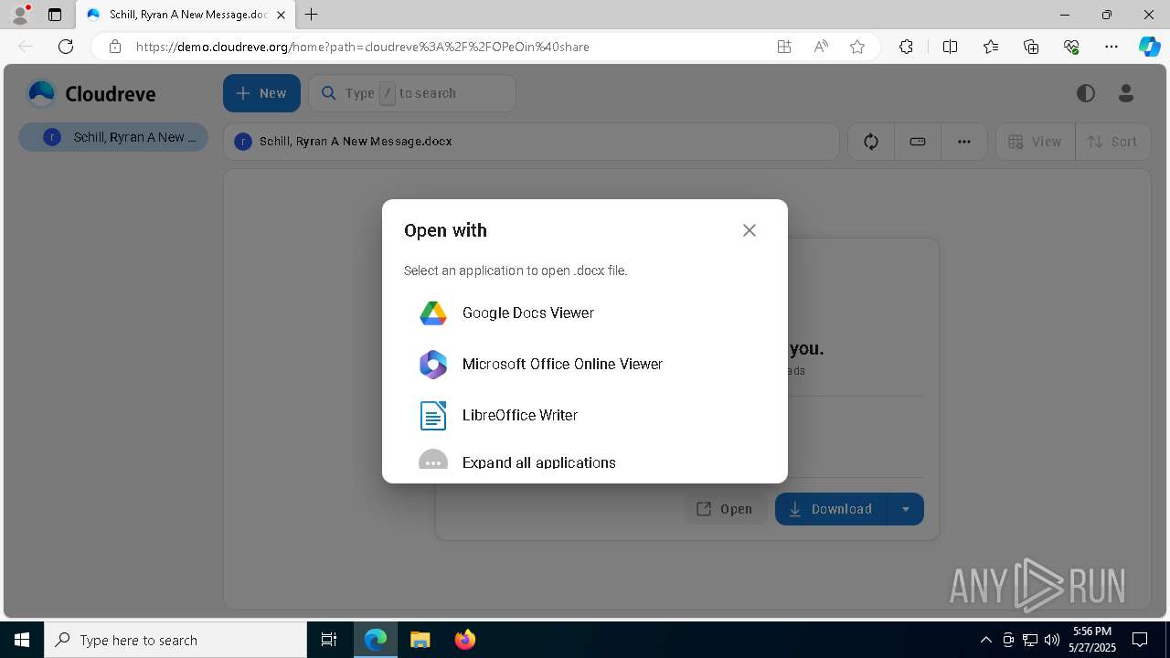Viewport: 1170px width, 658px height.
Task: Show hidden system tray icons
Action: 985,640
